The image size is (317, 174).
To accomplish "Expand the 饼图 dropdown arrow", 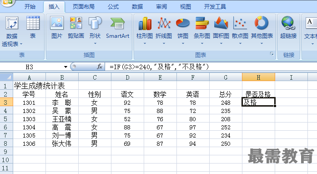I will 183,43.
